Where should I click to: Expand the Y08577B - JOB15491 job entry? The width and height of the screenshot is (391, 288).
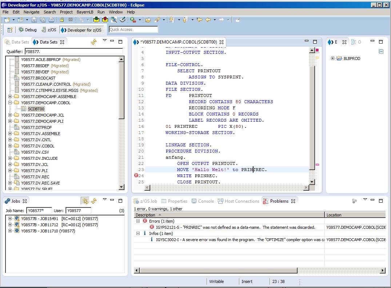10,219
